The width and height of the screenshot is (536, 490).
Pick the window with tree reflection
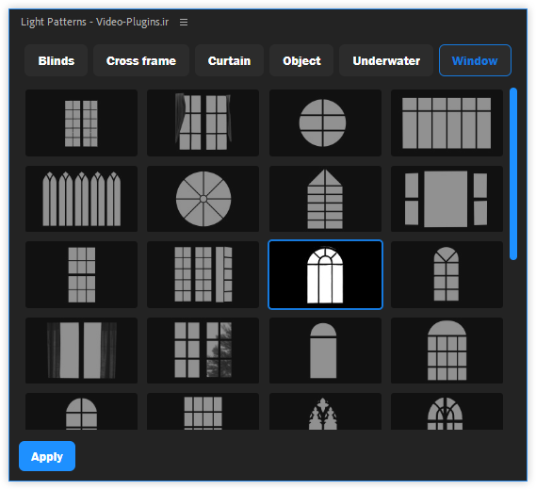click(x=203, y=351)
